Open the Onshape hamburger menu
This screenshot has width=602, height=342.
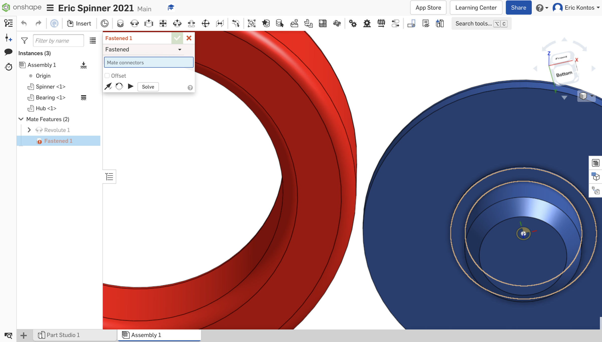pos(50,8)
